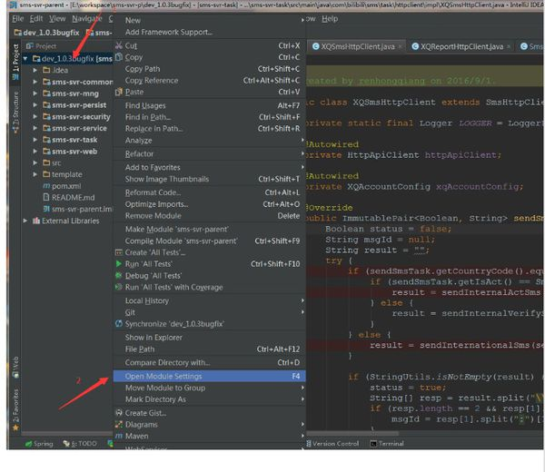Screen dimensions: 545x472
Task: Select Add Framework Support option
Action: coord(210,32)
